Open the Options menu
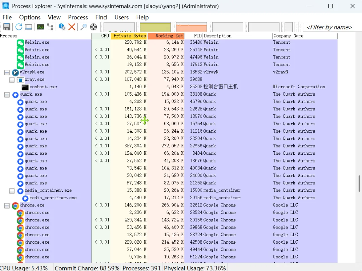The height and width of the screenshot is (271, 362). tap(30, 17)
